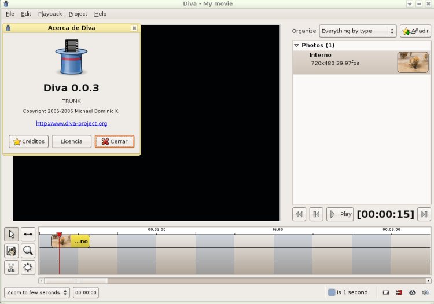Collapse the Photos (1) group
The height and width of the screenshot is (304, 434).
pos(297,45)
